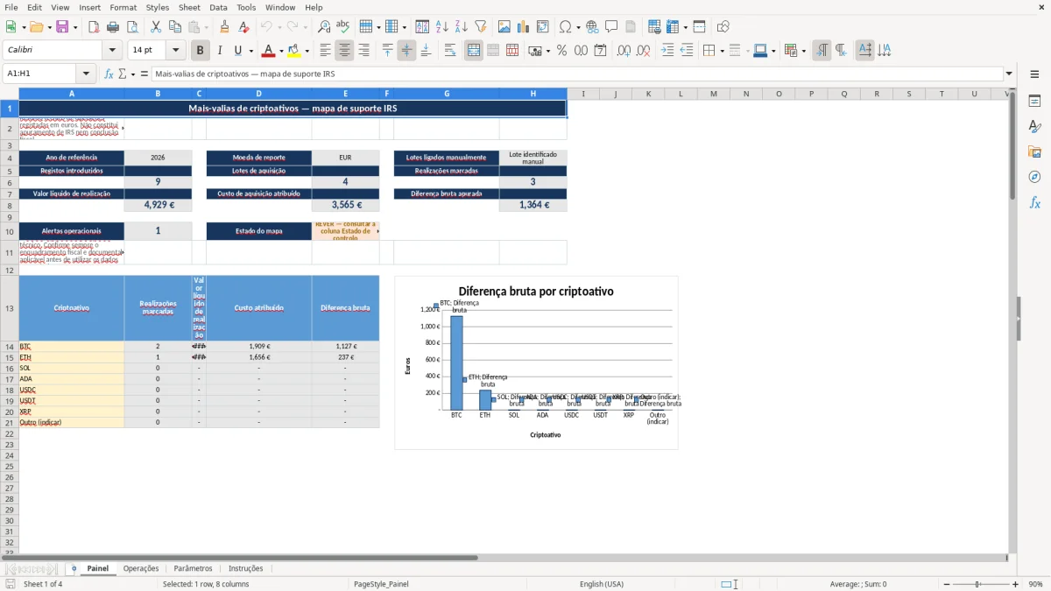
Task: Click zoom in plus button
Action: pyautogui.click(x=1016, y=584)
